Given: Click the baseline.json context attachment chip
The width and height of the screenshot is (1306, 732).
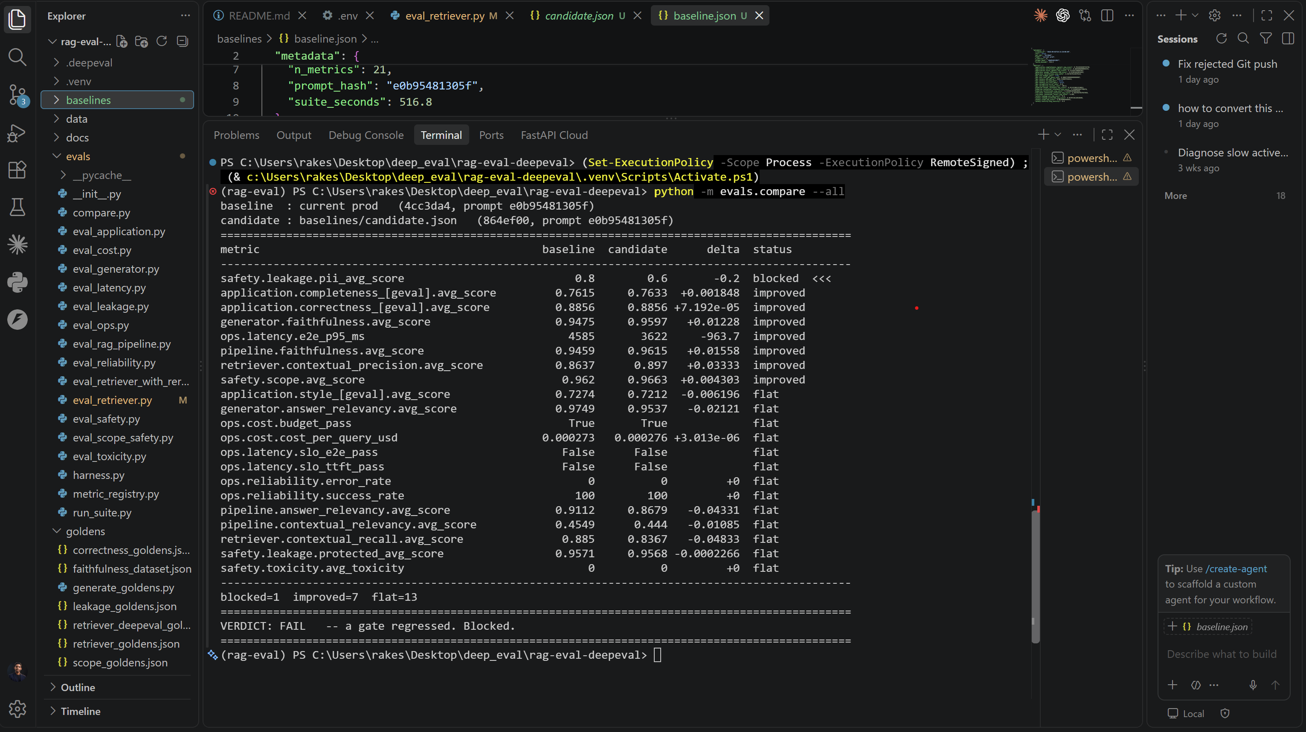Looking at the screenshot, I should 1207,627.
